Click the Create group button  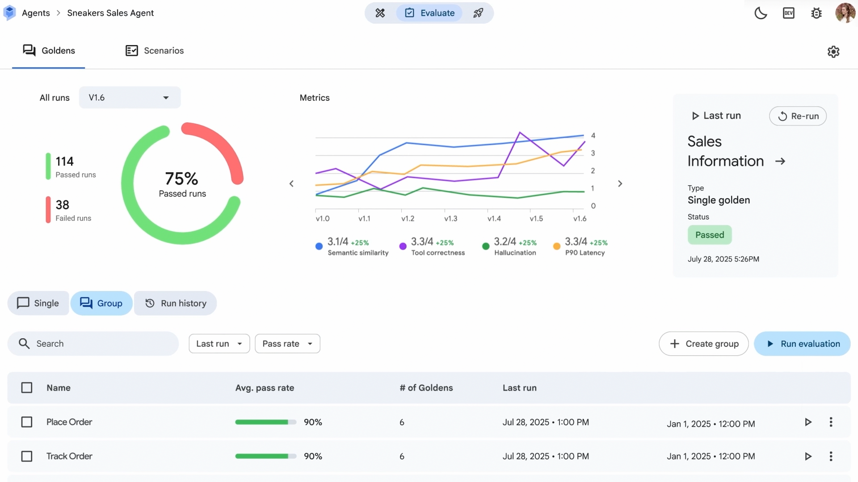pos(703,344)
